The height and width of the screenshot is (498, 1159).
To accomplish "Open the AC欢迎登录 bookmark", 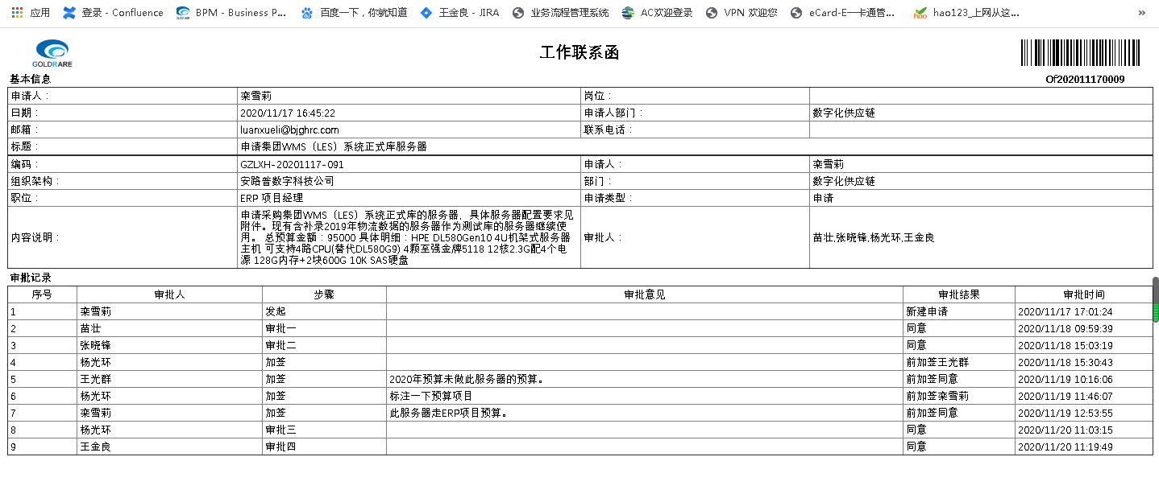I will pos(658,13).
